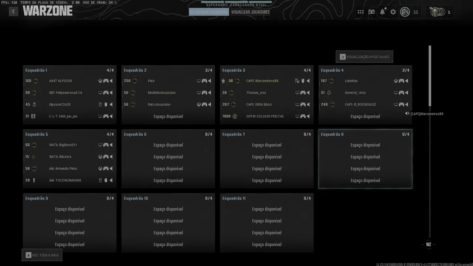Viewport: 473px width, 266px height.
Task: Mute speaker icon for AlyssonCDs53
Action: (111, 105)
